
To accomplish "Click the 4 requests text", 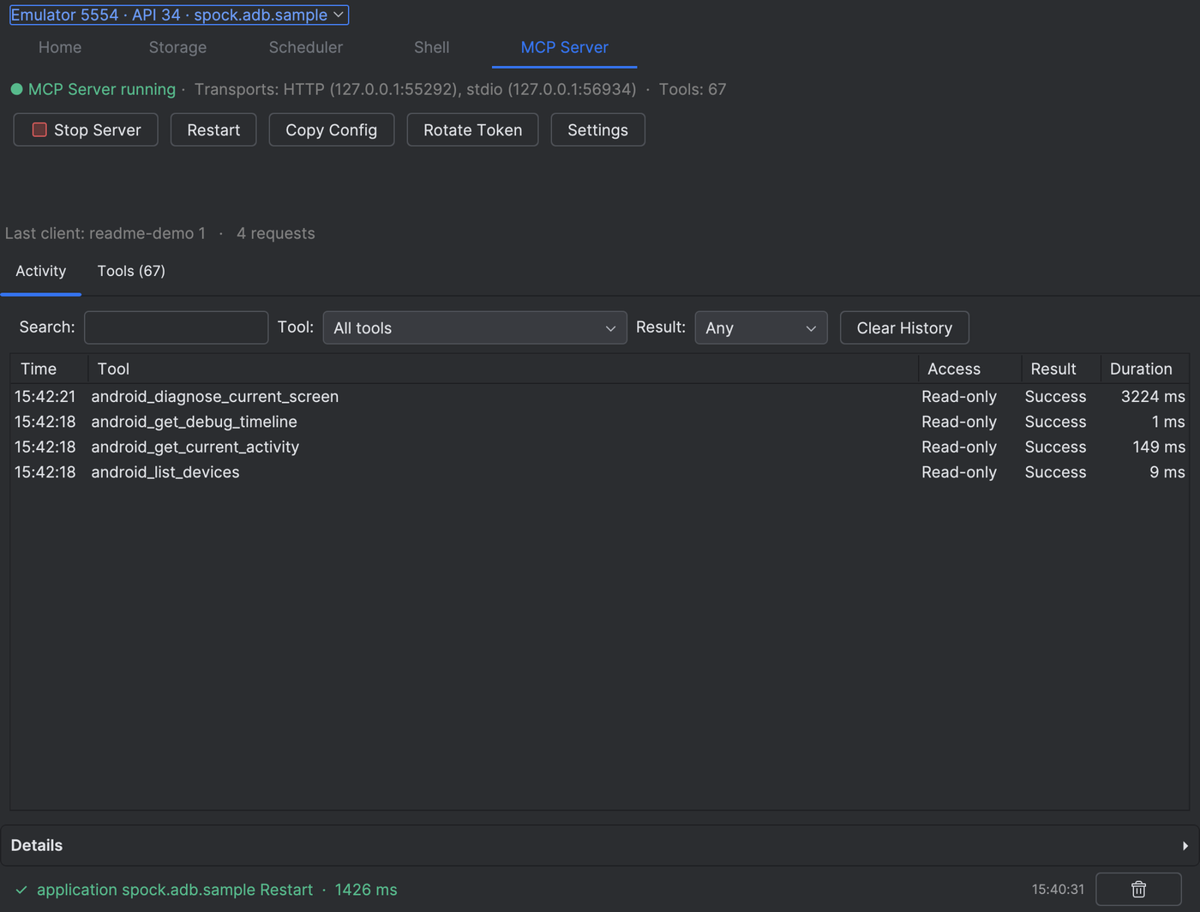I will click(x=276, y=233).
